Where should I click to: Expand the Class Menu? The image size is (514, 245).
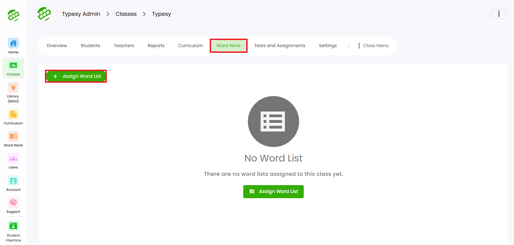[x=373, y=46]
